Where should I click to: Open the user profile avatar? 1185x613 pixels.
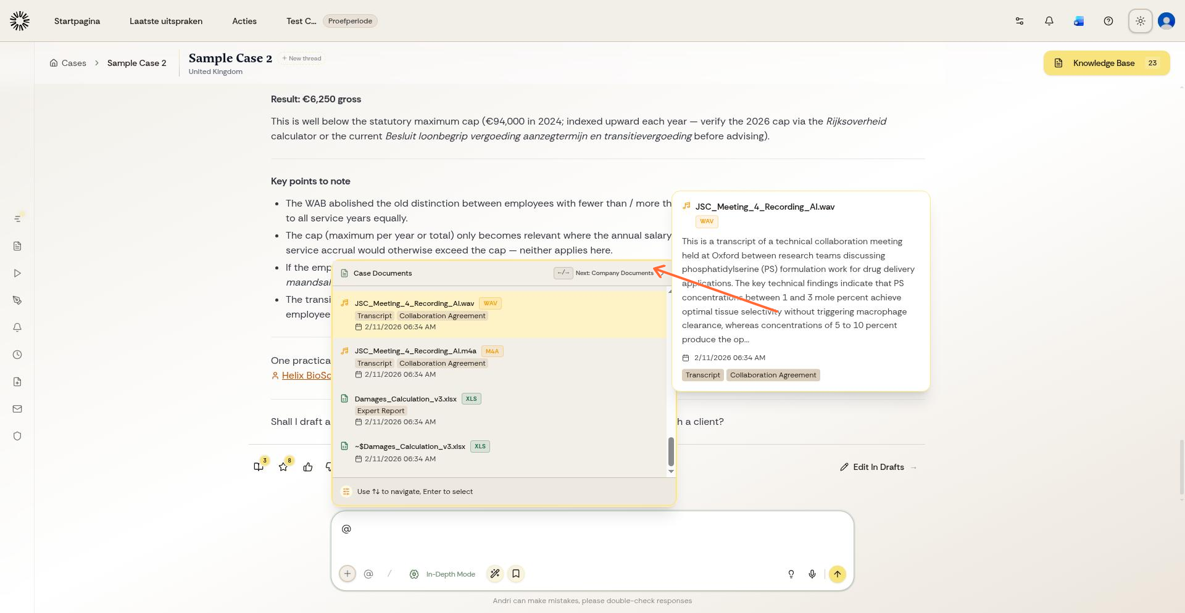(1166, 21)
